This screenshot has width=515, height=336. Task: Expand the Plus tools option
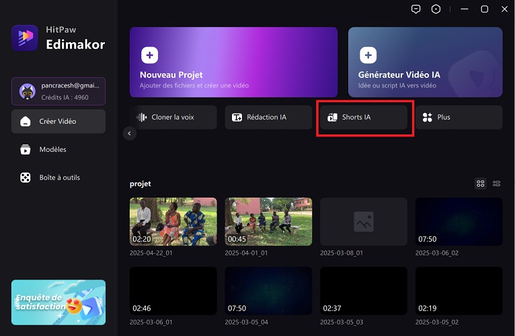pyautogui.click(x=459, y=117)
